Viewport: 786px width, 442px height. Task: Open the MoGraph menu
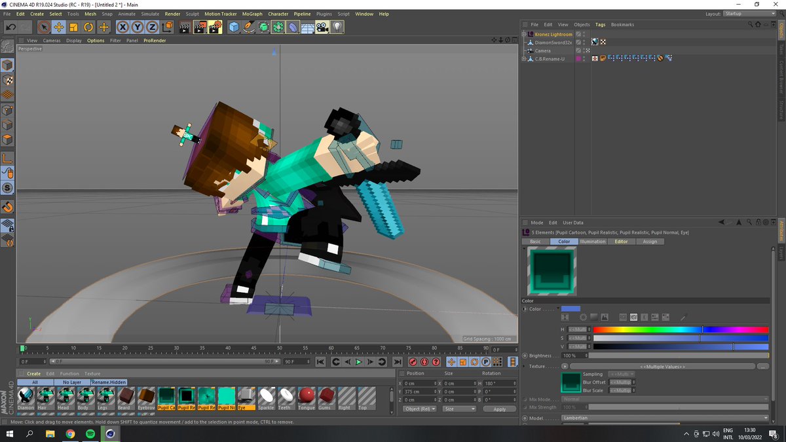tap(252, 14)
